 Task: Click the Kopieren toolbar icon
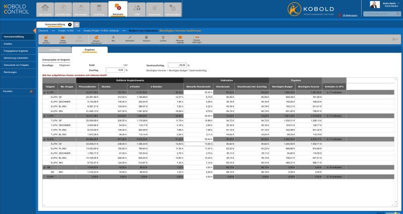(x=146, y=38)
